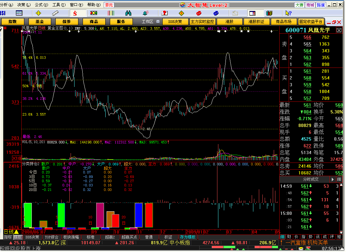The height and width of the screenshot is (252, 346).
Task: Click the greyed-out clipboard icon
Action: tap(235, 13)
